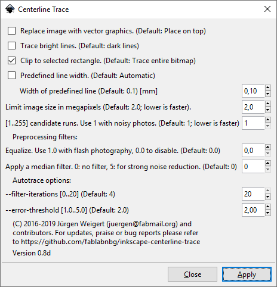Enable Replace image with vector graphics

click(x=11, y=31)
